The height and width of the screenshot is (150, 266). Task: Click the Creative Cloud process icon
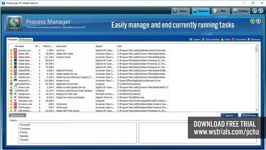point(15,57)
